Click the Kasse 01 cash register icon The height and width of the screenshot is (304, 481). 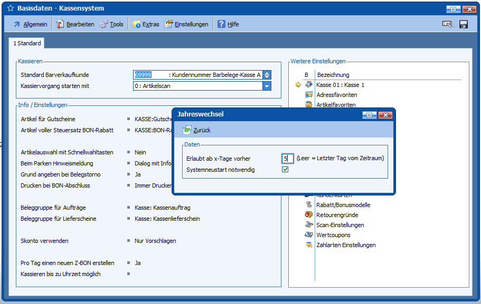click(309, 85)
